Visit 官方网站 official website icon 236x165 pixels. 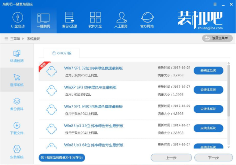148,20
